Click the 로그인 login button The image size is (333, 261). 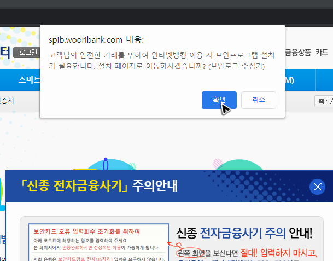coord(27,53)
